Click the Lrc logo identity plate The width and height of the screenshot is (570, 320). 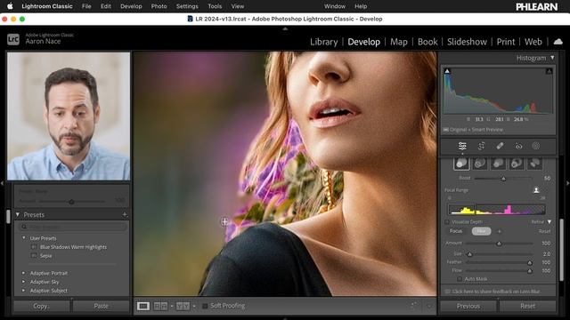point(13,39)
